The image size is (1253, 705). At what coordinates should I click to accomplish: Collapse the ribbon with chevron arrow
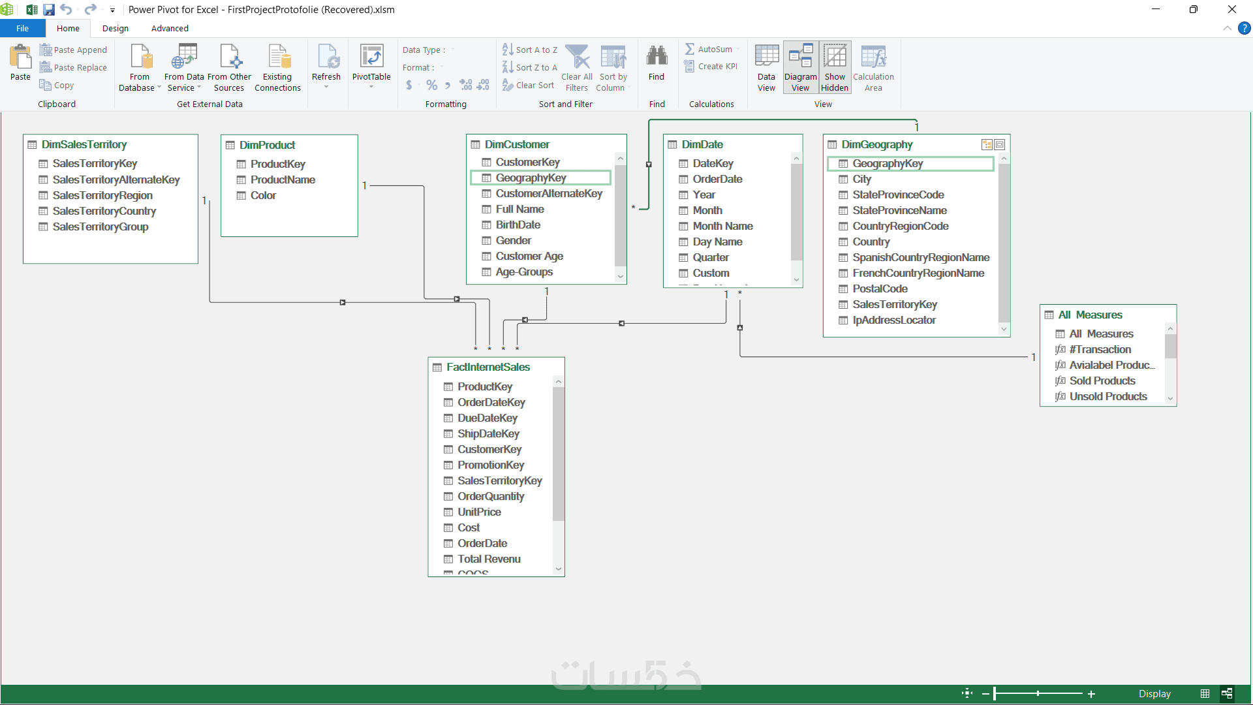point(1227,28)
